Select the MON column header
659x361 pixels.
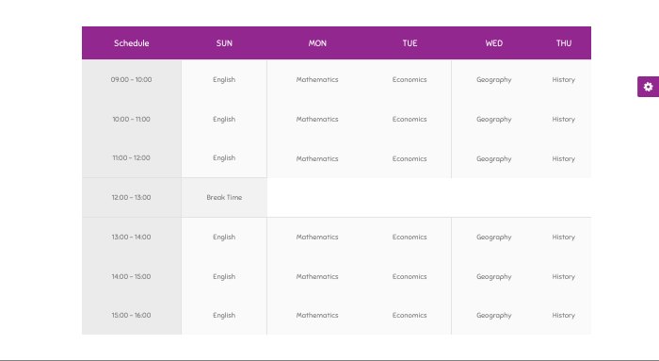[x=317, y=43]
